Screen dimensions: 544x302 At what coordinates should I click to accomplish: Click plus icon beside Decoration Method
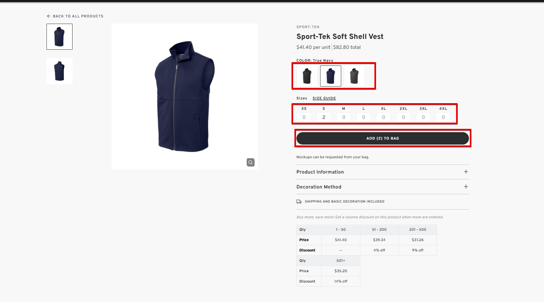coord(466,187)
